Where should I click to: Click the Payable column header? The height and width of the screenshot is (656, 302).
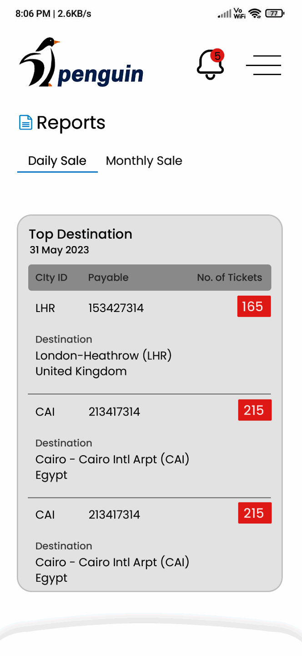pos(108,277)
